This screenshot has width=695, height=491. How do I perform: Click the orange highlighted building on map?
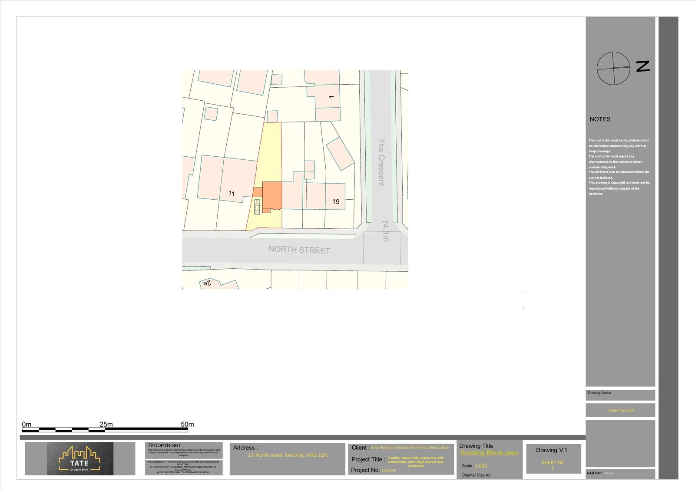[x=272, y=195]
